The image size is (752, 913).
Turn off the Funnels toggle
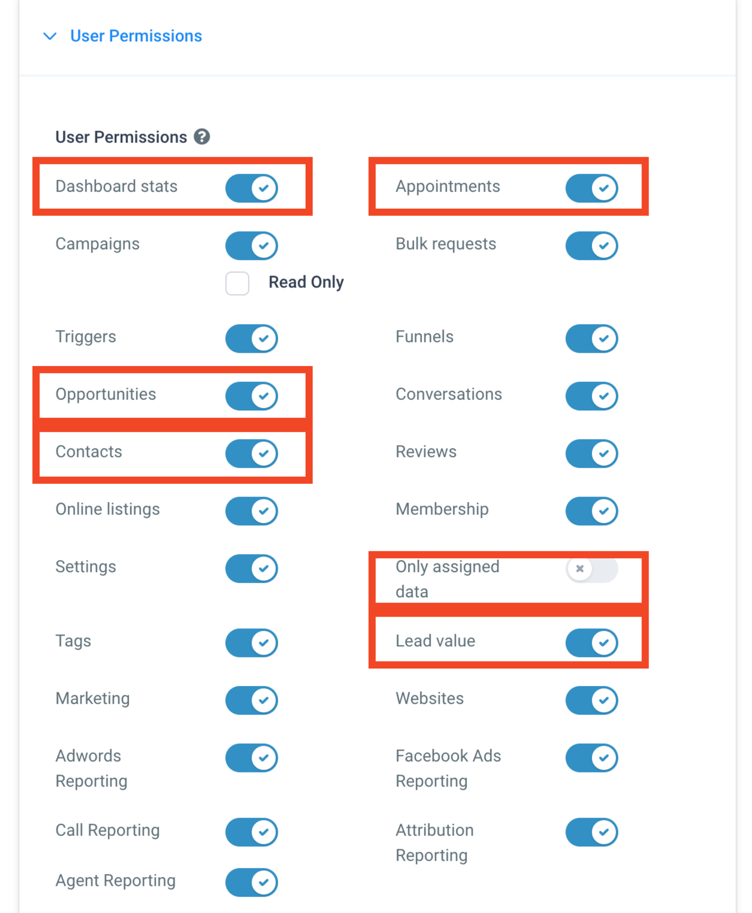pyautogui.click(x=591, y=338)
